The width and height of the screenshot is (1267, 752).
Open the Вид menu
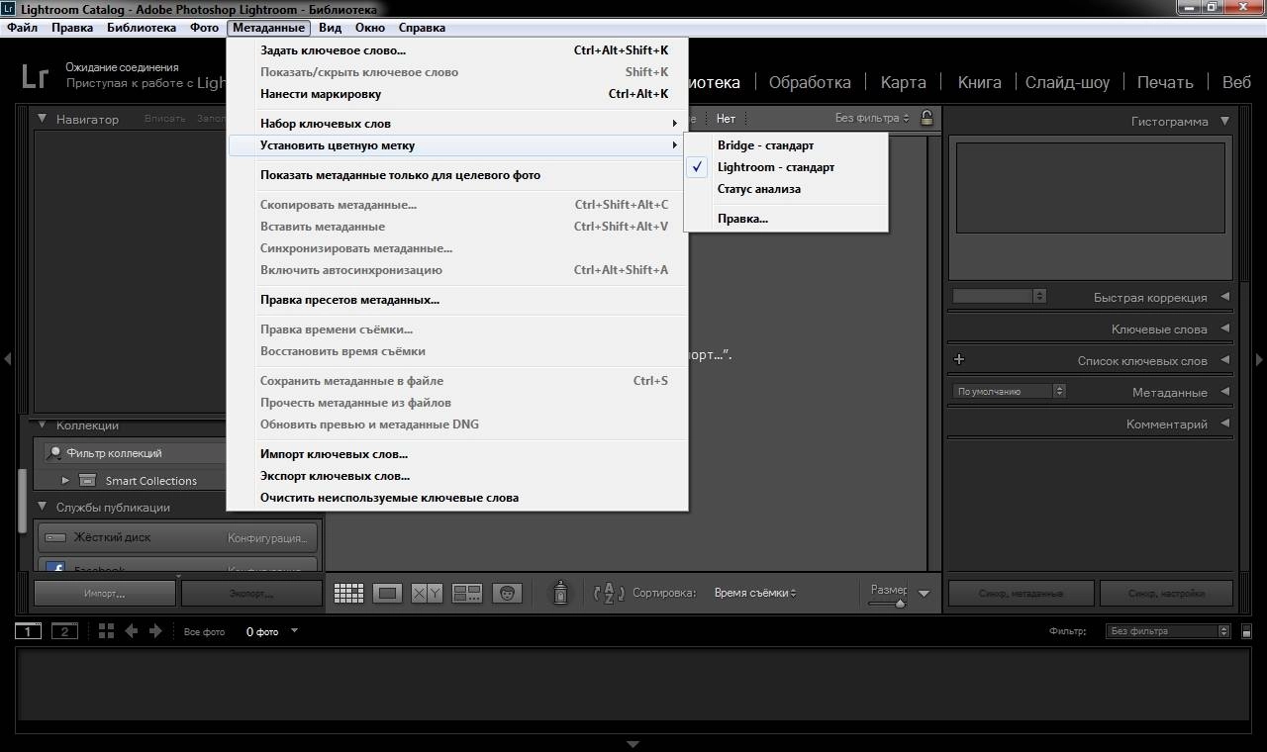click(331, 28)
